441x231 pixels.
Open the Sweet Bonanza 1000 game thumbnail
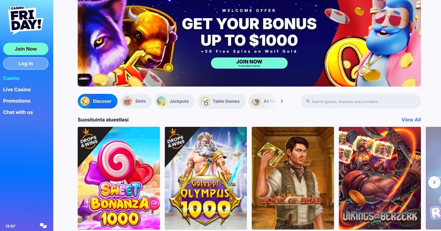click(x=119, y=178)
